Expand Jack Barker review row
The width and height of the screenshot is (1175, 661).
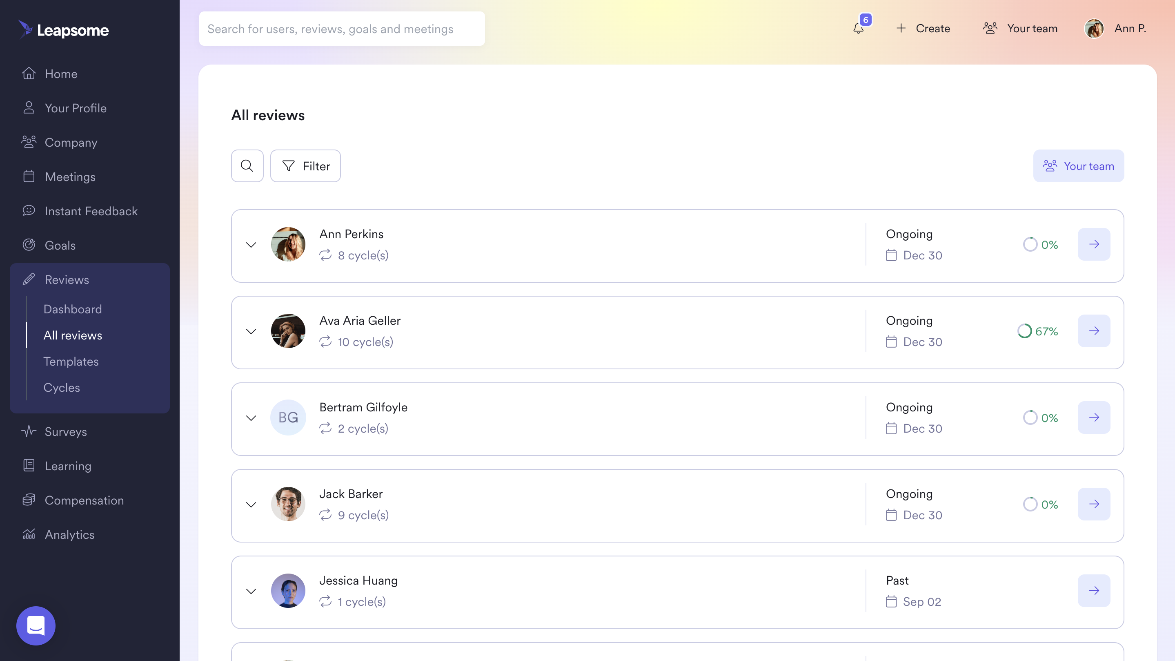point(251,505)
